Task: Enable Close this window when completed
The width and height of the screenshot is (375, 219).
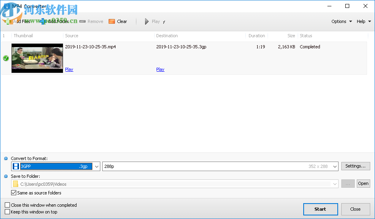Action: pos(8,205)
